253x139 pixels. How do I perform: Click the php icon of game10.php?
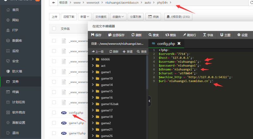[x=64, y=133]
